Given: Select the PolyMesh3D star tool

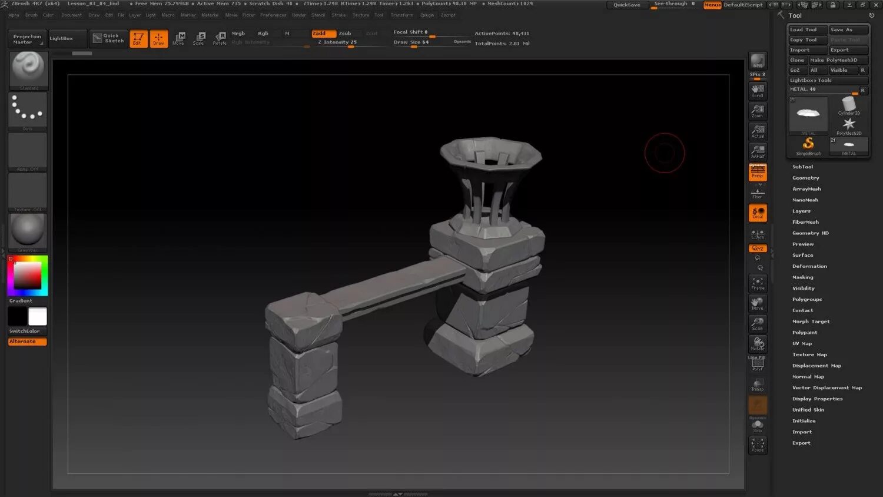Looking at the screenshot, I should pos(849,125).
